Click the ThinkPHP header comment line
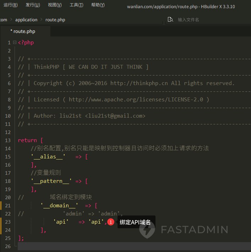This screenshot has width=251, height=252. click(x=83, y=67)
